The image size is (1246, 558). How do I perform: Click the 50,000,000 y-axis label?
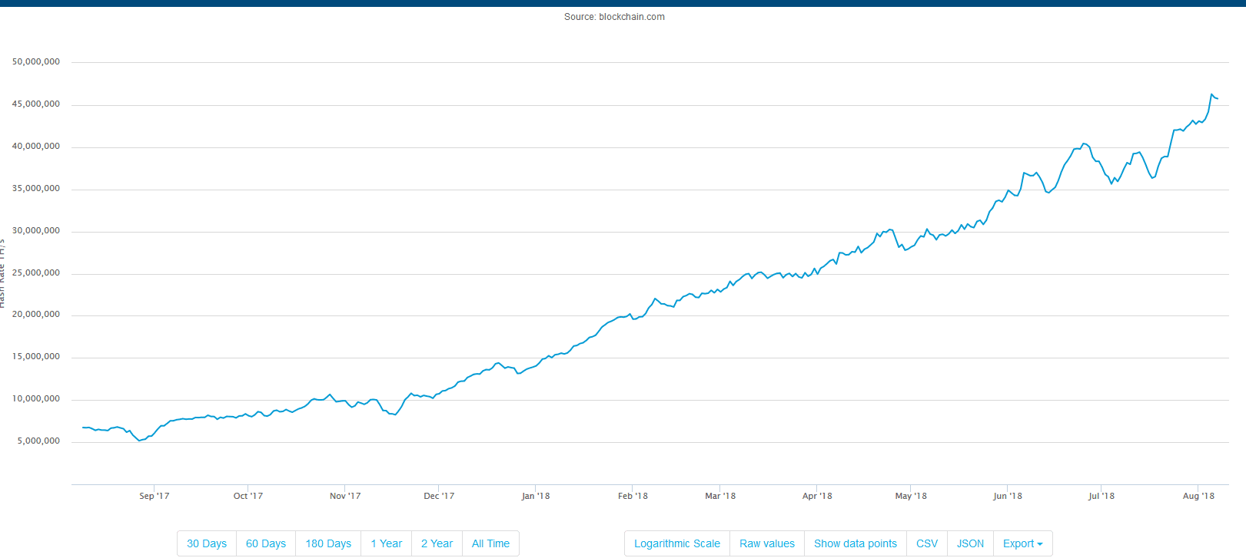[36, 61]
